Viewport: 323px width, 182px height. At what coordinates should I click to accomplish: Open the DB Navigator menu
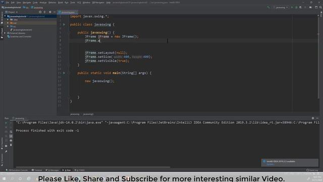98,3
